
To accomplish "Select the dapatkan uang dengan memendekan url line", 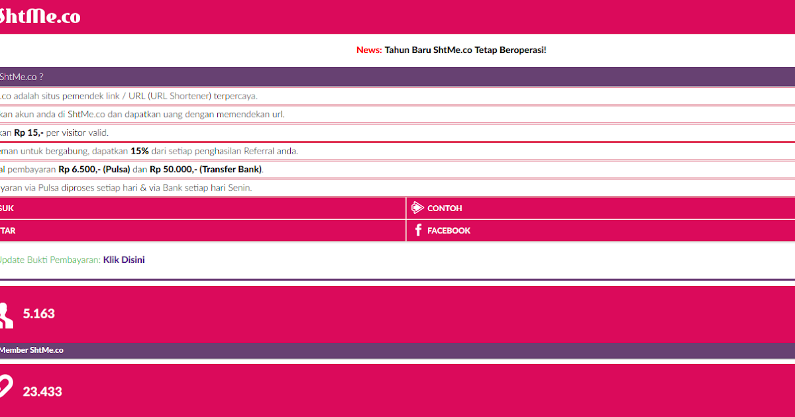I will coord(142,115).
